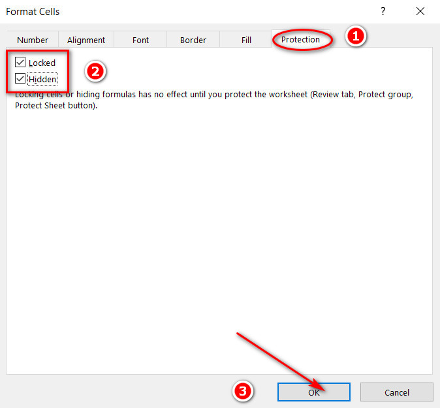Click the red arrow pointing to OK
This screenshot has height=408, width=440.
tap(281, 362)
